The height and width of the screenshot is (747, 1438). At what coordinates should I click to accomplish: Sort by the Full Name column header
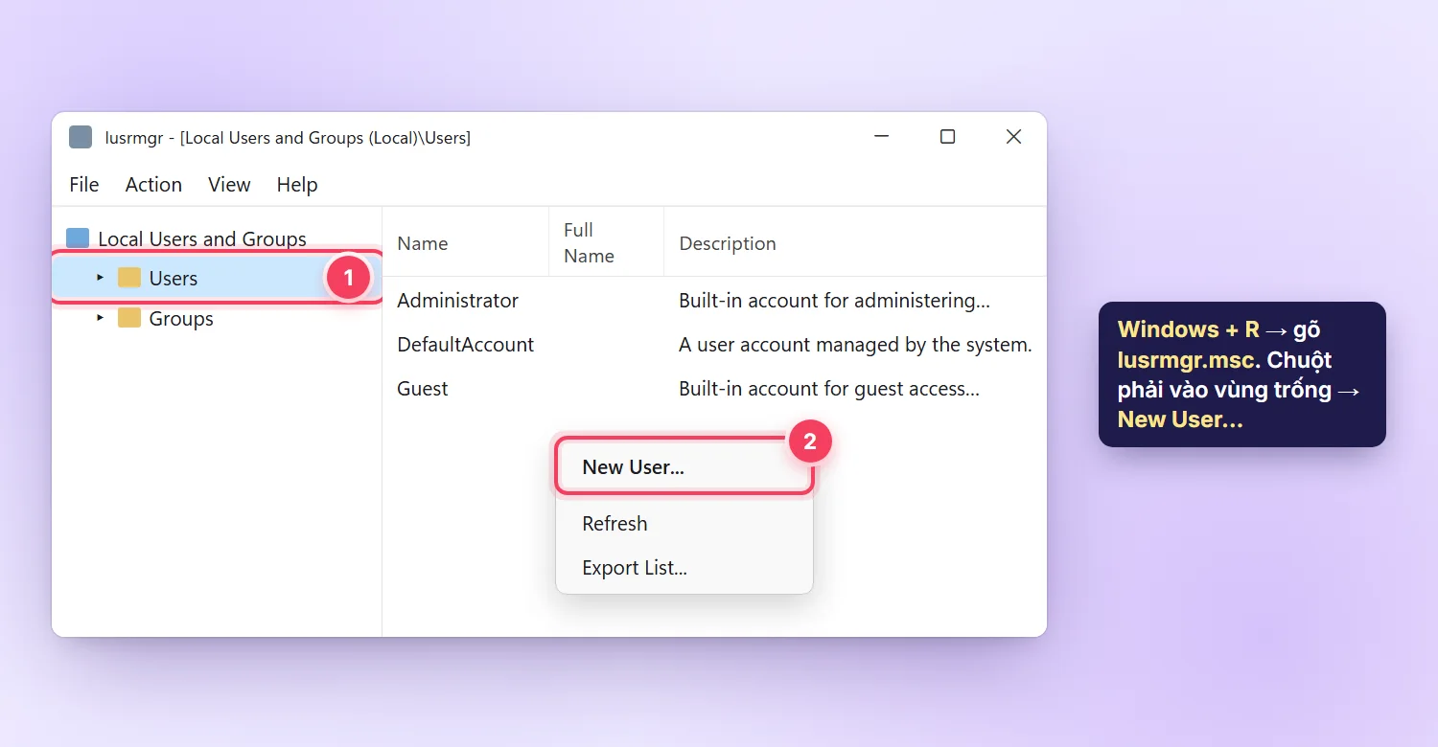[x=606, y=243]
